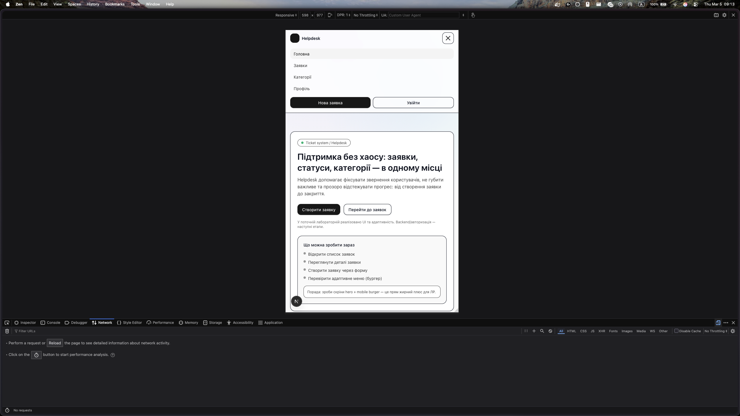Open the Заявки navigation link
Image resolution: width=740 pixels, height=416 pixels.
[372, 66]
